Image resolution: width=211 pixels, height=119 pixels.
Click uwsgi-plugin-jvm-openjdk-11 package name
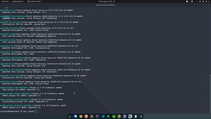[15, 88]
